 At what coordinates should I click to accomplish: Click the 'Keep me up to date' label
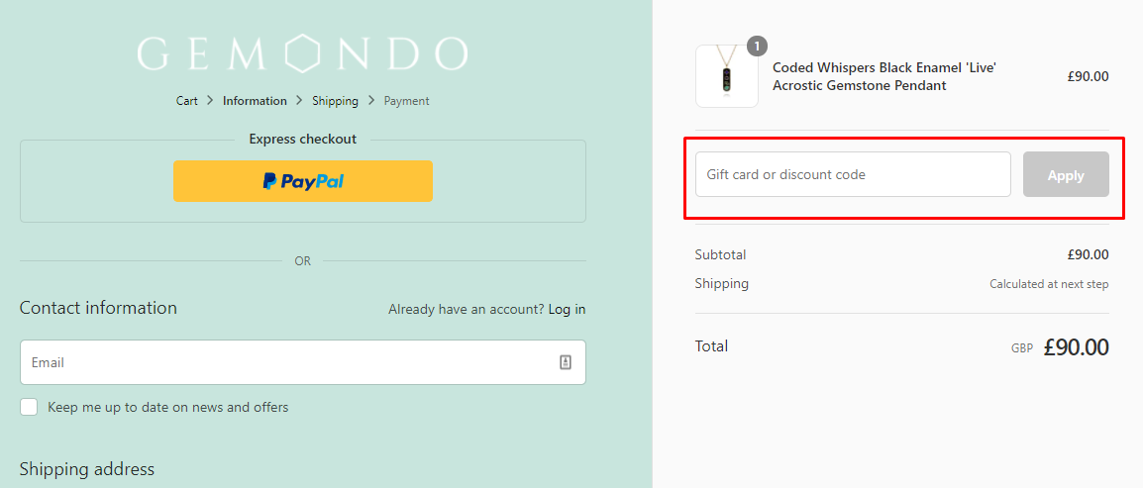pos(168,407)
